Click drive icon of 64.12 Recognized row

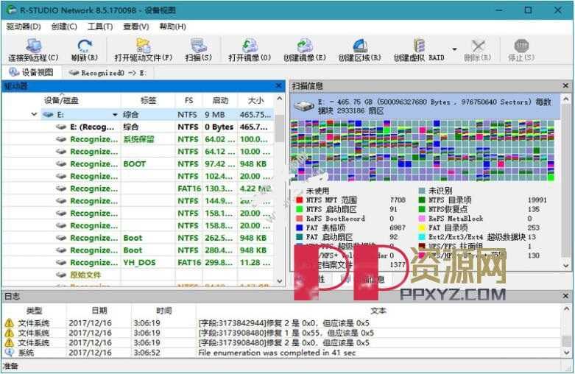coord(61,152)
